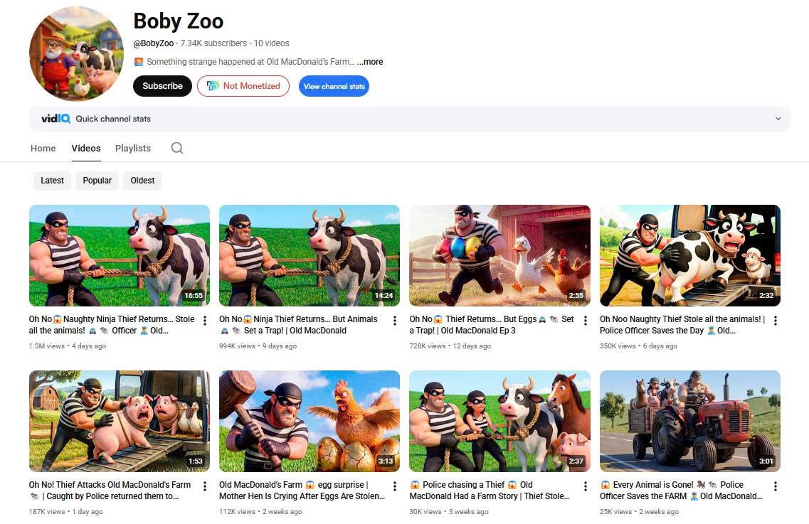Switch to the Playlists tab
809x524 pixels.
click(x=133, y=149)
